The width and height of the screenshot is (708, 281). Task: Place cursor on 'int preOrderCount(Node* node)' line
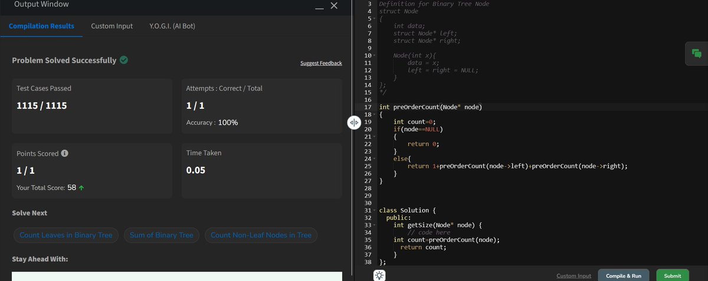tap(431, 107)
